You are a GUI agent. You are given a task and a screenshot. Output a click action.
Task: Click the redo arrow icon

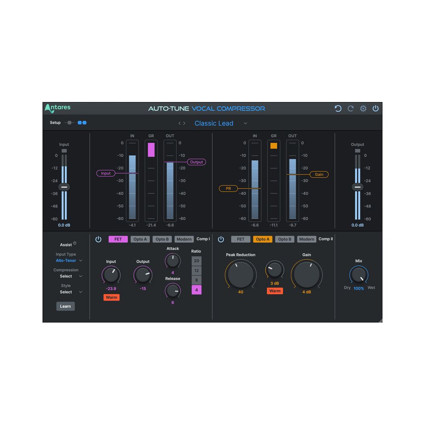click(x=351, y=108)
